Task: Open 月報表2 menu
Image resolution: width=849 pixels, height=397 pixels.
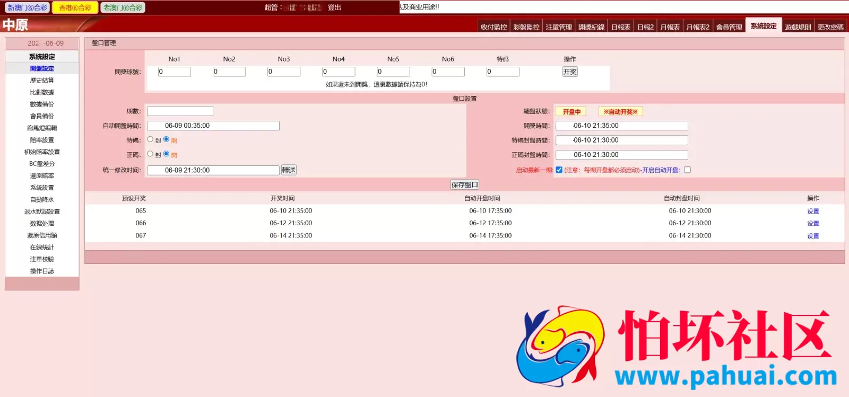Action: pyautogui.click(x=698, y=27)
